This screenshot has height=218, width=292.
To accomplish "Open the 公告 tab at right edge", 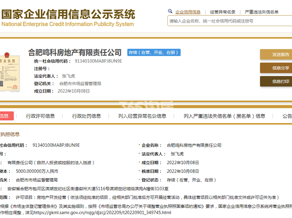I will point(287,116).
